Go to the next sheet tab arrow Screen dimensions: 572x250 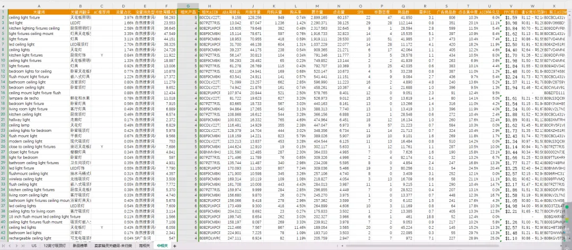[16, 246]
